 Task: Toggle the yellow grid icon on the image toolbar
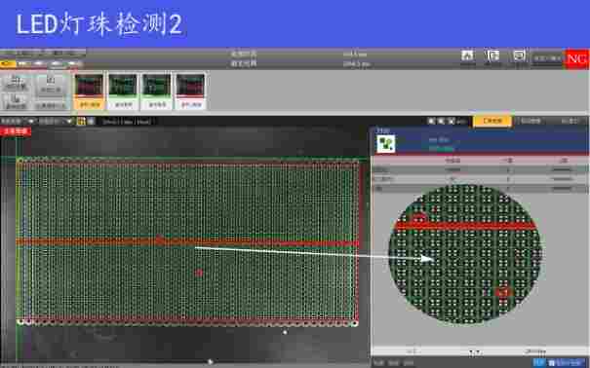[81, 121]
